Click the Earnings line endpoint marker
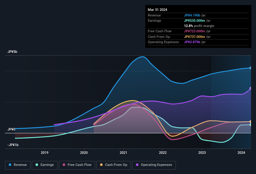The height and width of the screenshot is (174, 256). coord(251,125)
